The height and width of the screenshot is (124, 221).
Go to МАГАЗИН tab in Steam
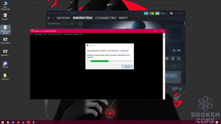[x=63, y=18]
